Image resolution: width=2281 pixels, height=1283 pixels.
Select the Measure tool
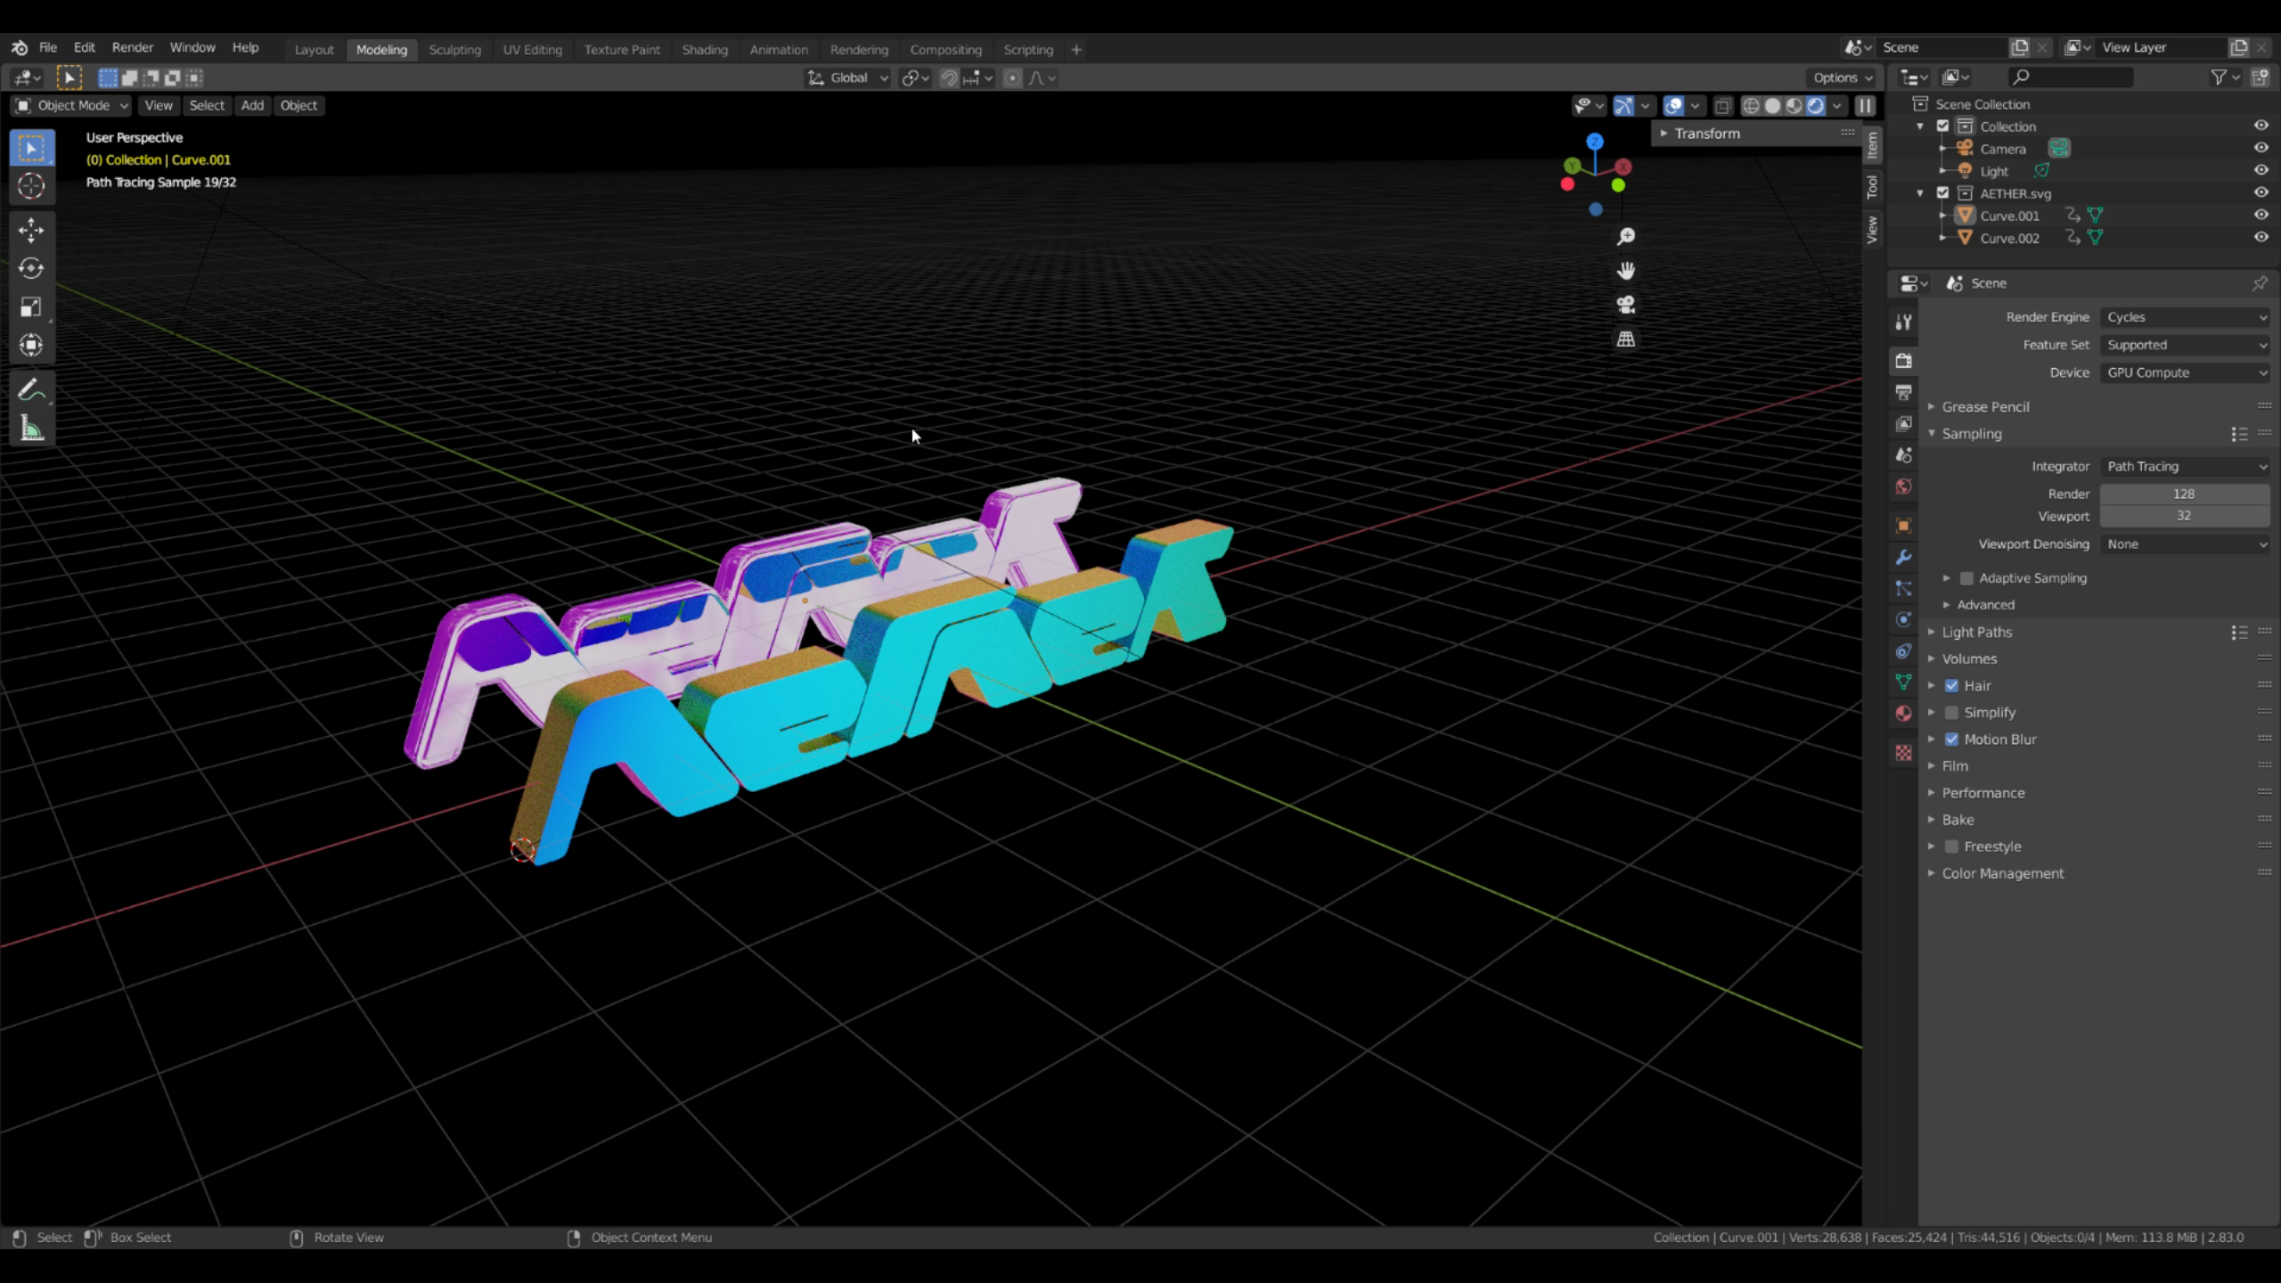point(31,429)
